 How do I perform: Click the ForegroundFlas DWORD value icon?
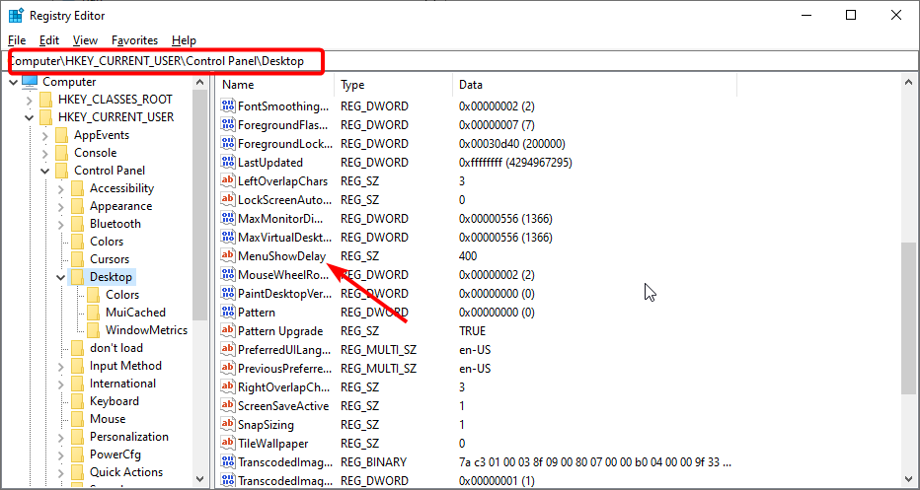228,125
